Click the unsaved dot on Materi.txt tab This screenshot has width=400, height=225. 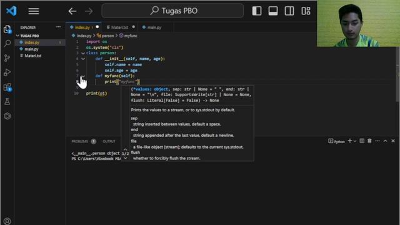click(x=133, y=27)
